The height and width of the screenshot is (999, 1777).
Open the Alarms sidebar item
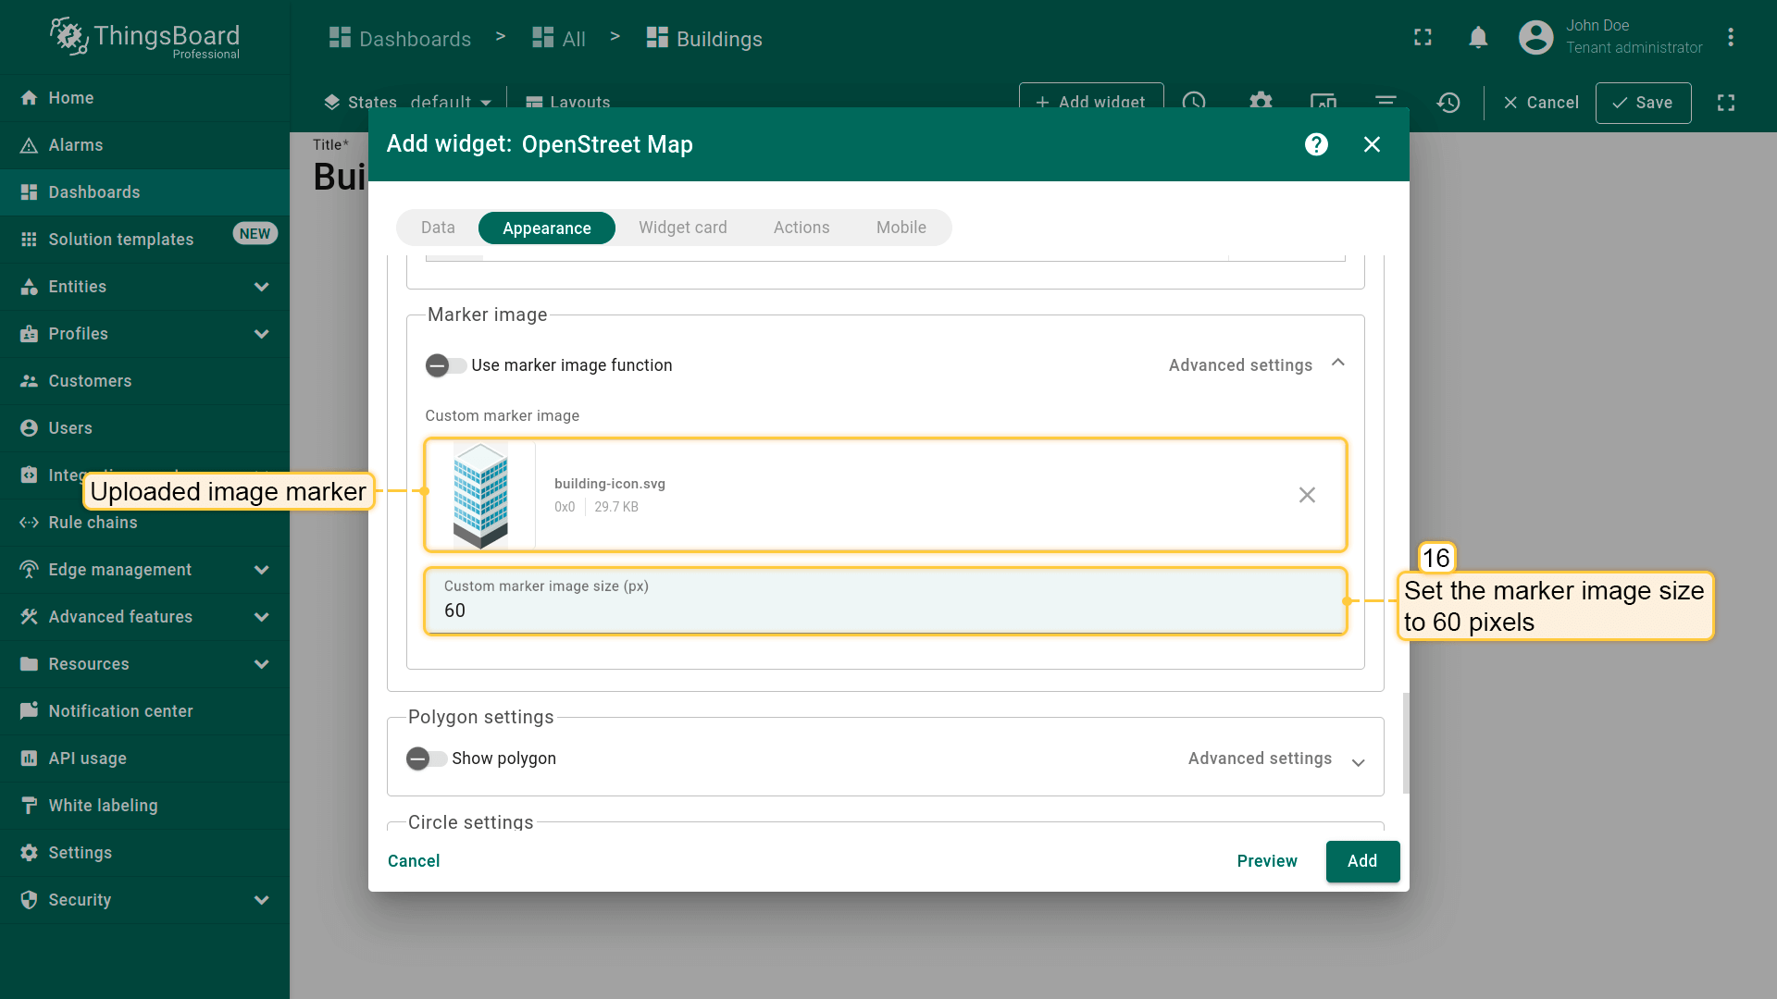tap(76, 145)
